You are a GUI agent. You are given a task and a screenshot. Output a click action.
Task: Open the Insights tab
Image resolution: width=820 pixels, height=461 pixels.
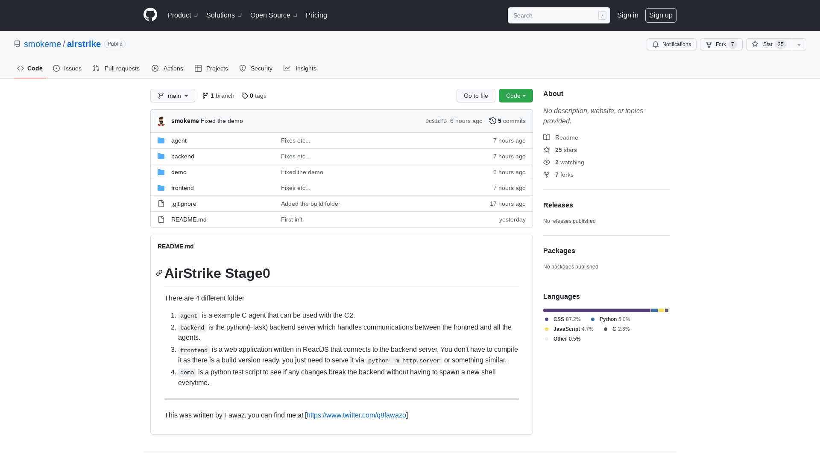[300, 68]
